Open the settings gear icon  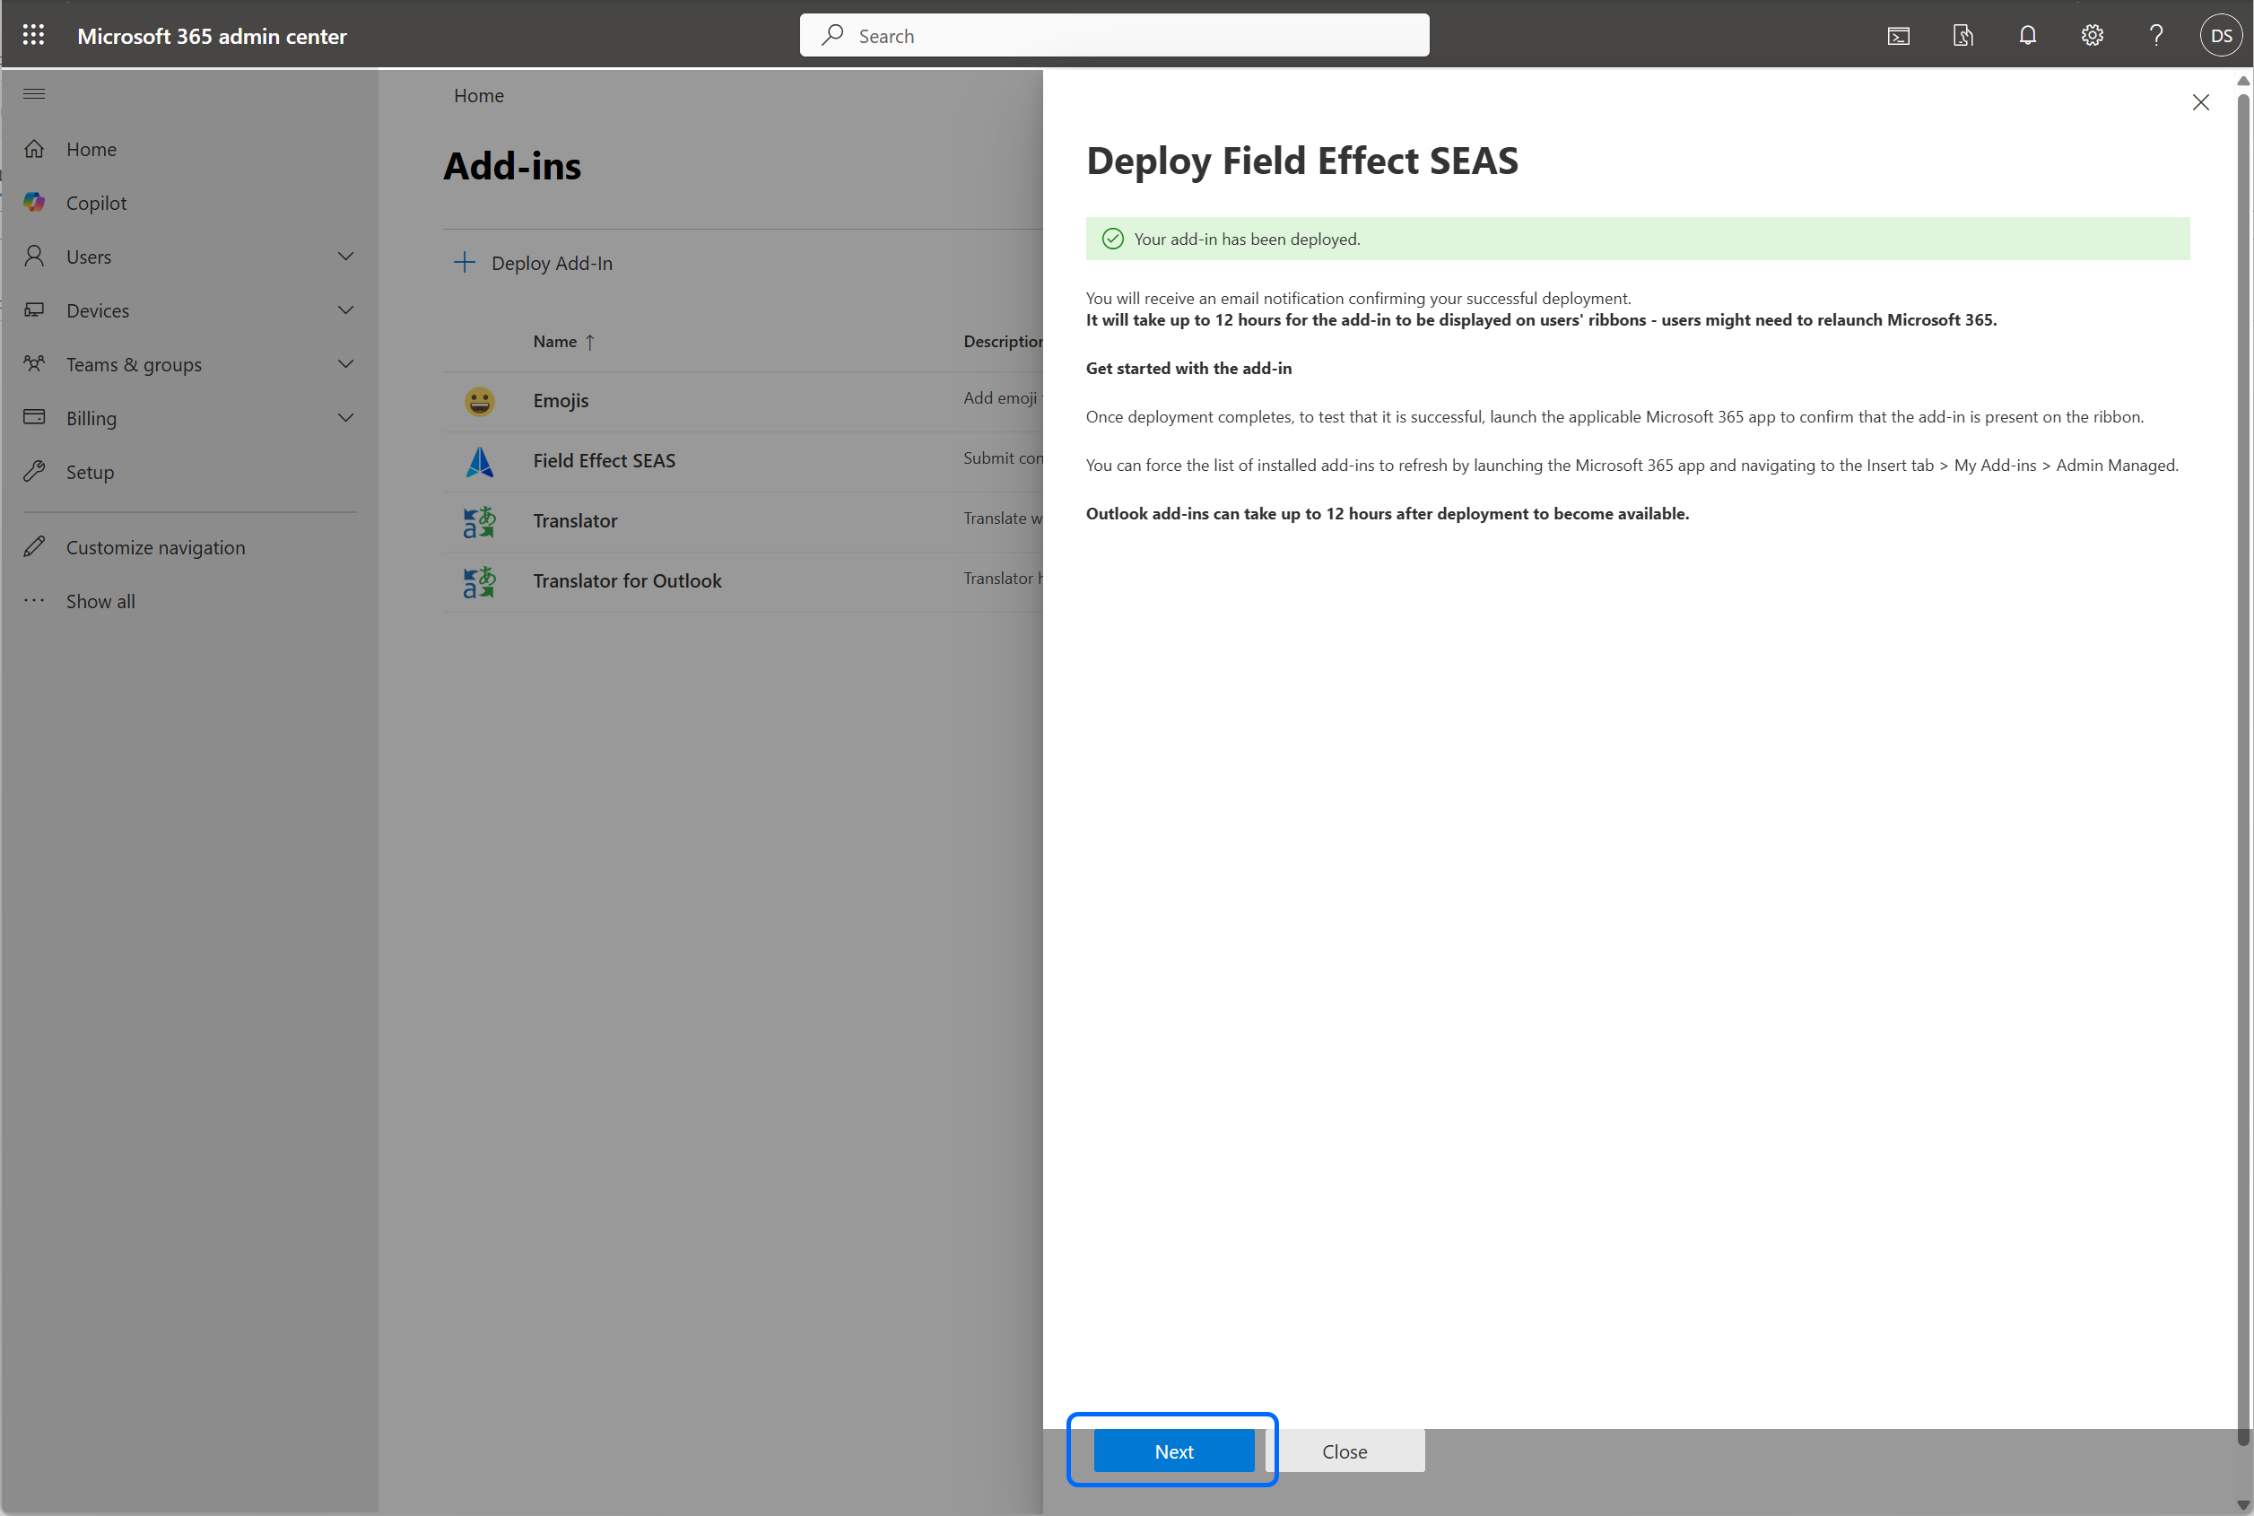[x=2092, y=36]
